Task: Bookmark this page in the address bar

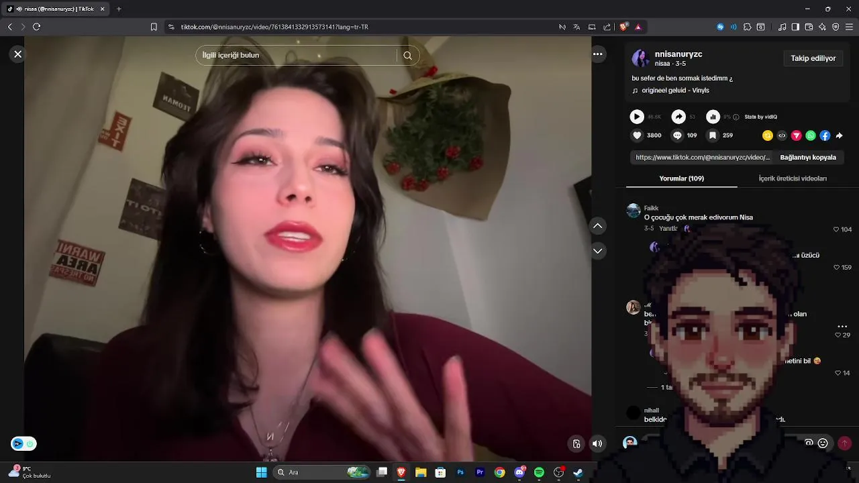Action: [x=154, y=27]
